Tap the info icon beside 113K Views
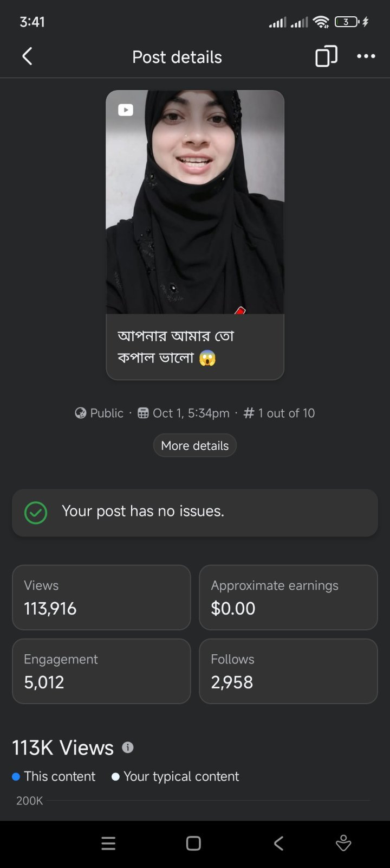 128,748
